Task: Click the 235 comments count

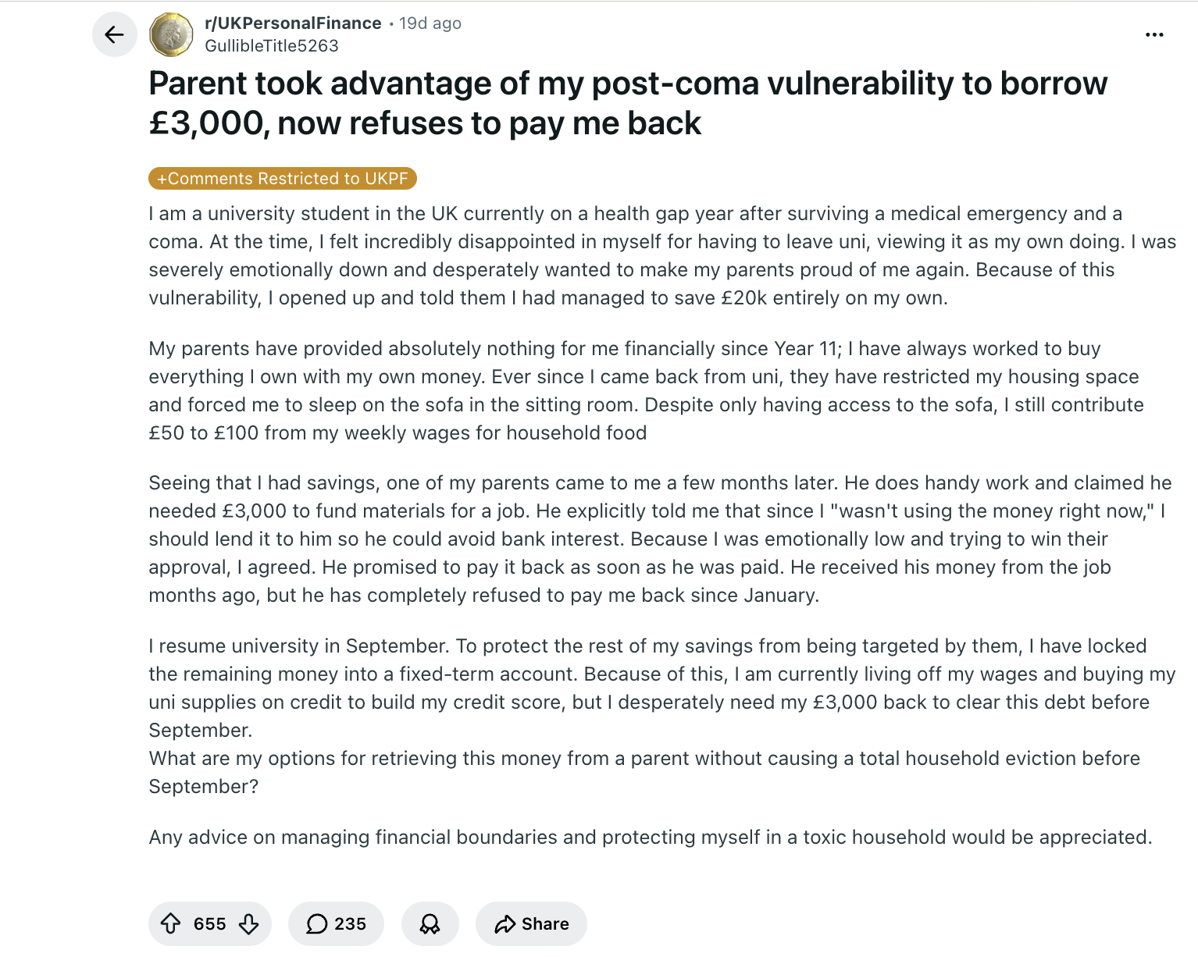Action: click(350, 924)
